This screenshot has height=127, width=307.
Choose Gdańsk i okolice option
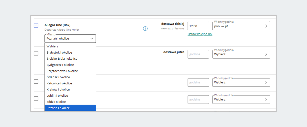[x=58, y=77]
